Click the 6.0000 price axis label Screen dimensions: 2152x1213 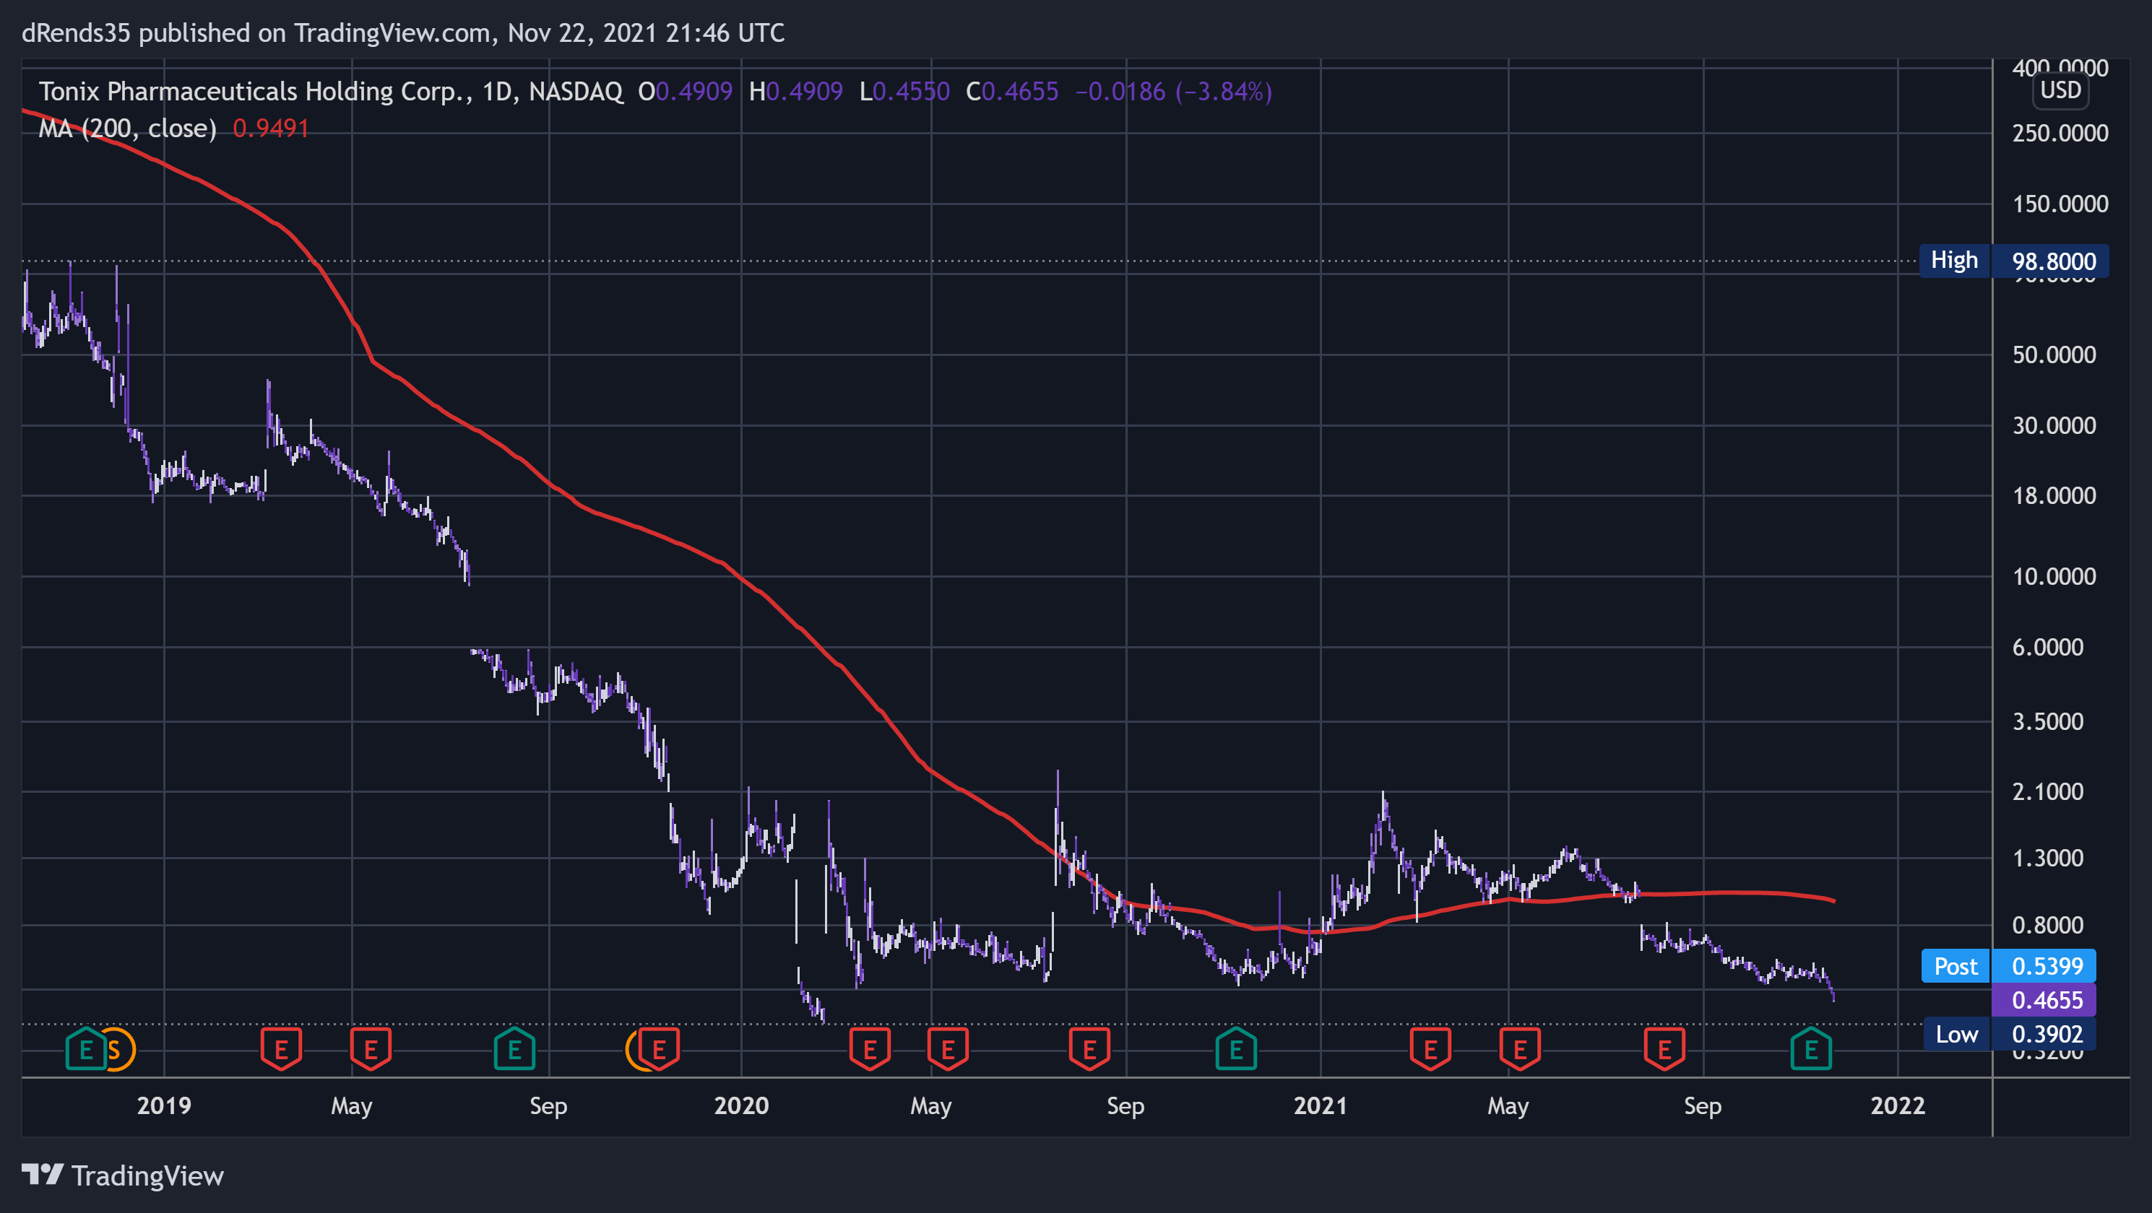(x=2047, y=647)
